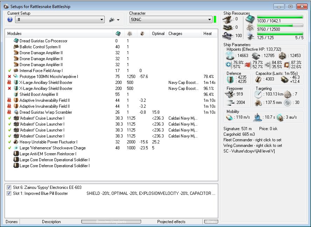Click the Mobility speed icon showing 118 m/s
This screenshot has width=311, height=227.
click(x=230, y=118)
